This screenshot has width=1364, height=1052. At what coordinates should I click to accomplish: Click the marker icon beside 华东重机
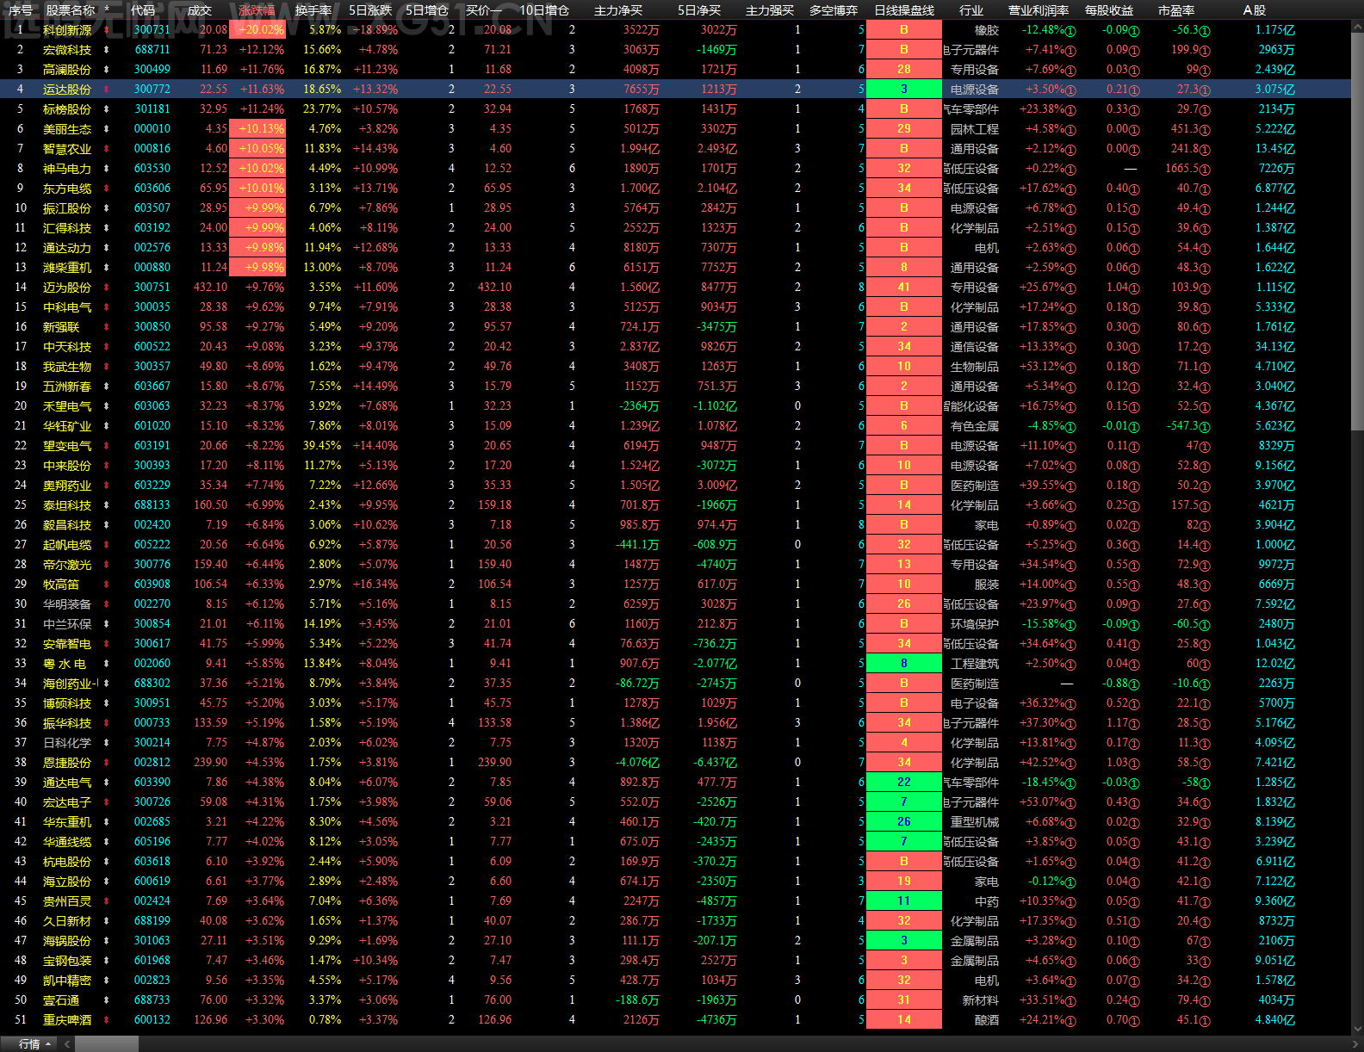click(x=107, y=822)
